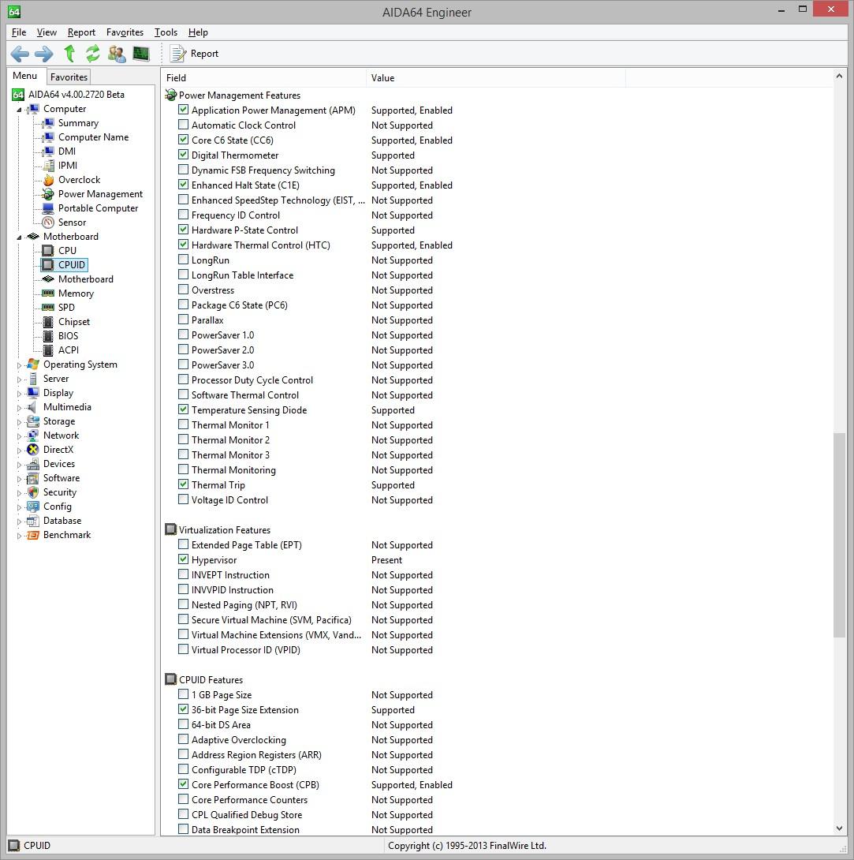Toggle Hardware Thermal Control (HTC) checkbox
The image size is (854, 860).
click(x=183, y=245)
